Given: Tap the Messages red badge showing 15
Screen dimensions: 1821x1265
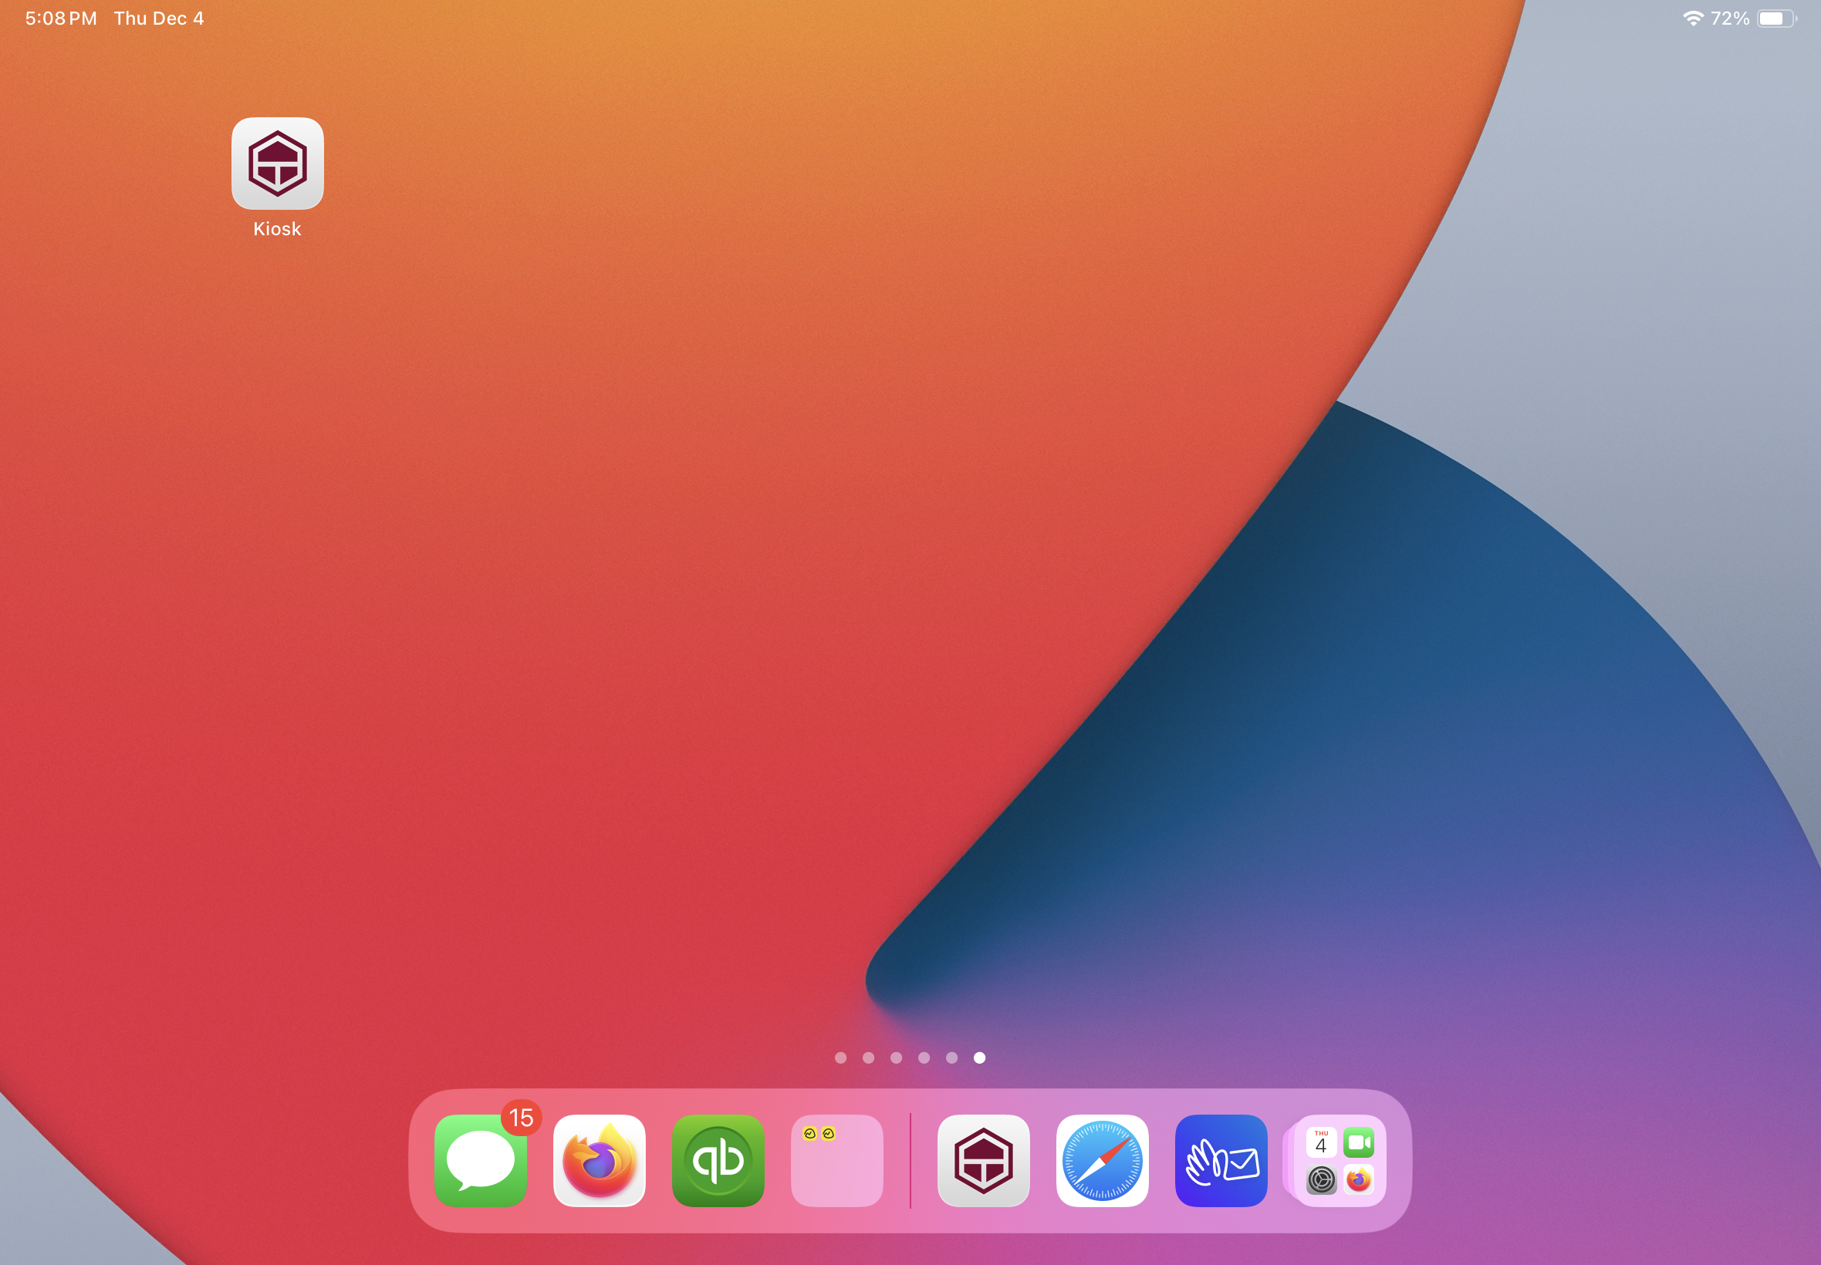Looking at the screenshot, I should [x=521, y=1118].
